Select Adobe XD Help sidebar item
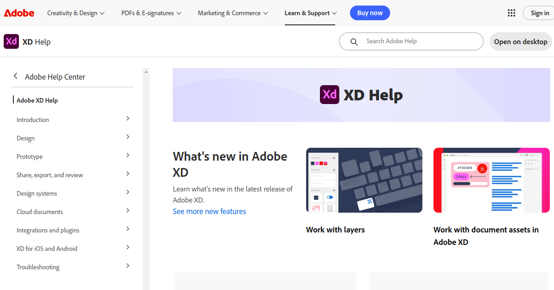This screenshot has width=554, height=290. 37,100
